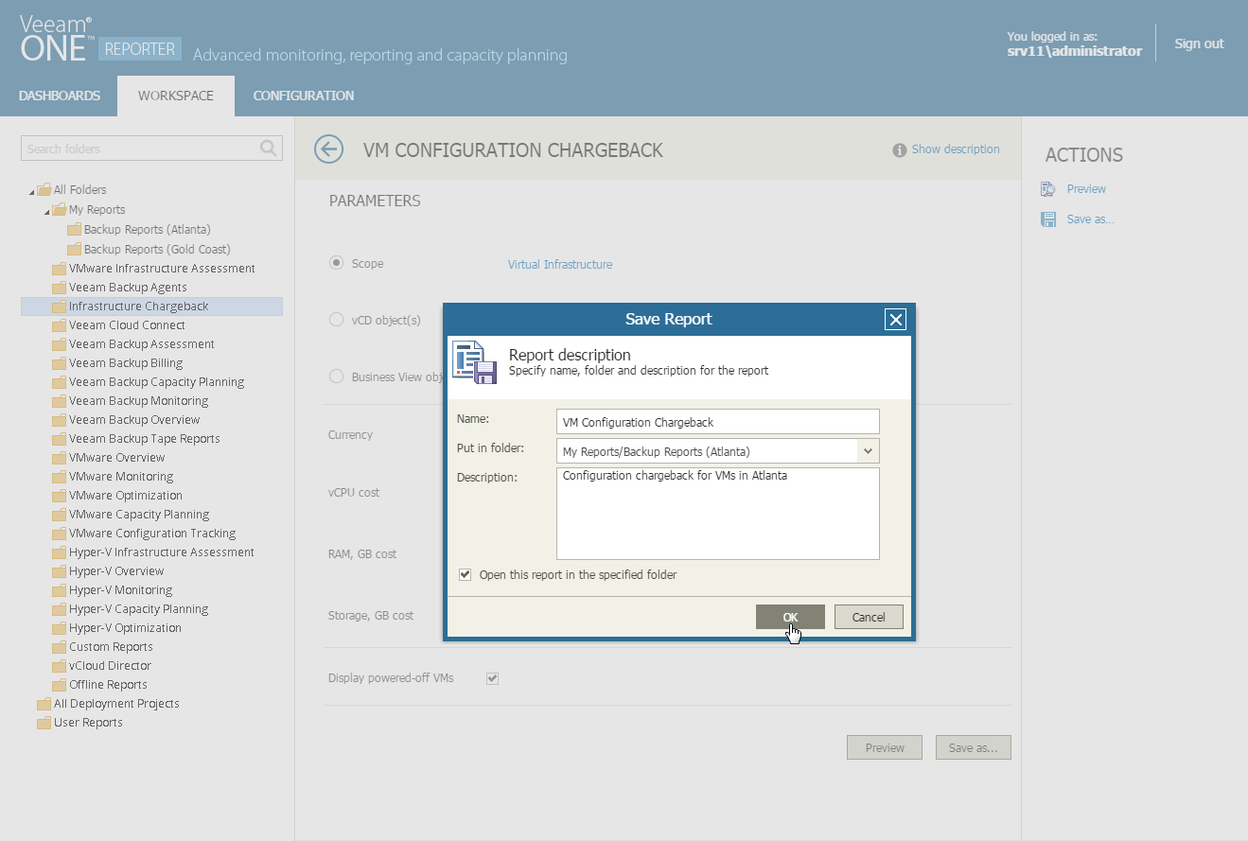Screen dimensions: 1248x841
Task: Click the folder icon of Hyper-V Optimization
Action: [60, 628]
